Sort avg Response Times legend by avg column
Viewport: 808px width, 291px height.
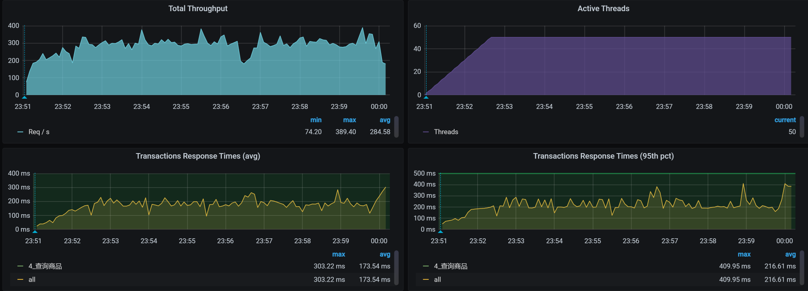385,254
